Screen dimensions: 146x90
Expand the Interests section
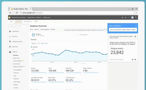(x=16, y=73)
